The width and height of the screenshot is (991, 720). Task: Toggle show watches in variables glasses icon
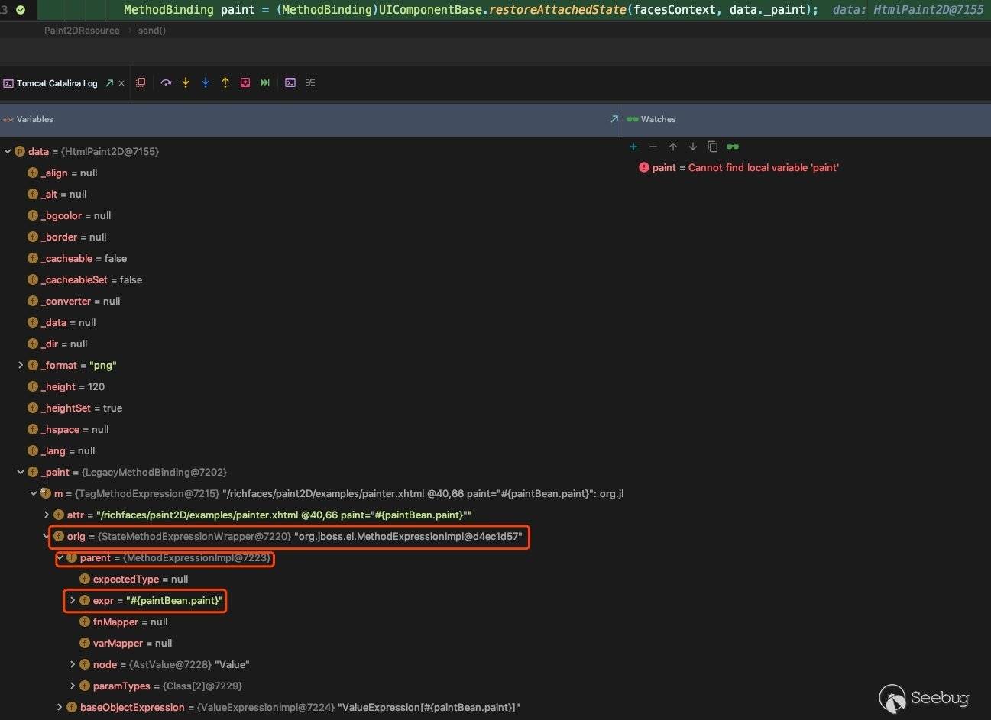tap(733, 147)
